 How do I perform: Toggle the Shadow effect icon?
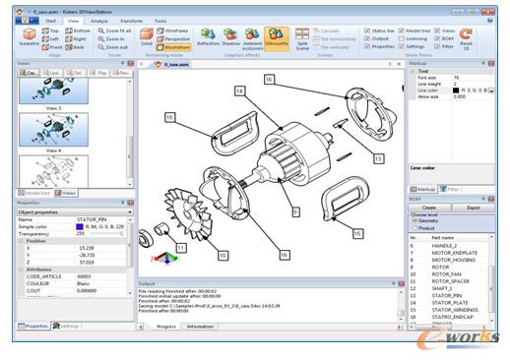click(230, 34)
